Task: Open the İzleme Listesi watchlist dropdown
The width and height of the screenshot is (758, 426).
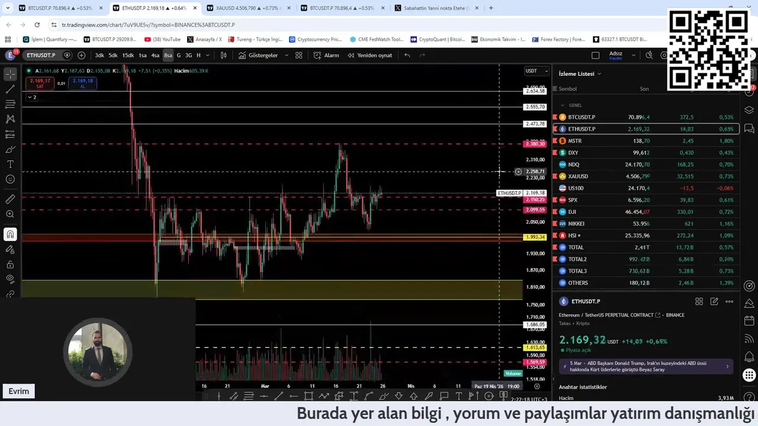Action: [580, 74]
